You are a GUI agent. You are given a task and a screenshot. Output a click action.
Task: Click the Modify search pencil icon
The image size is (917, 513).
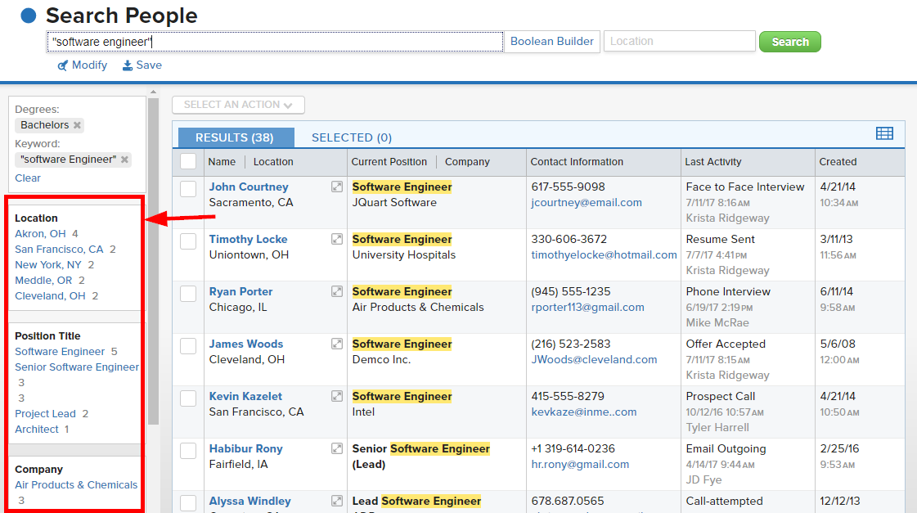[62, 65]
